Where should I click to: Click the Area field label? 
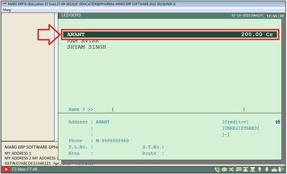coord(74,153)
